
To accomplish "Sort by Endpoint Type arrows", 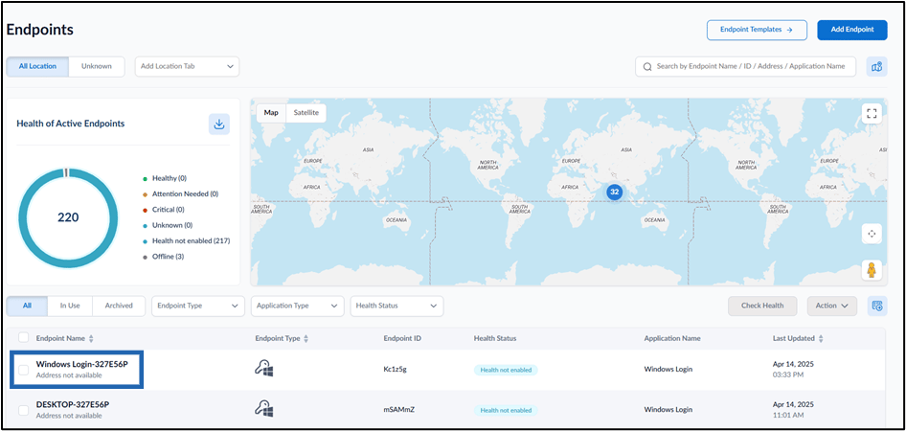I will coord(306,338).
